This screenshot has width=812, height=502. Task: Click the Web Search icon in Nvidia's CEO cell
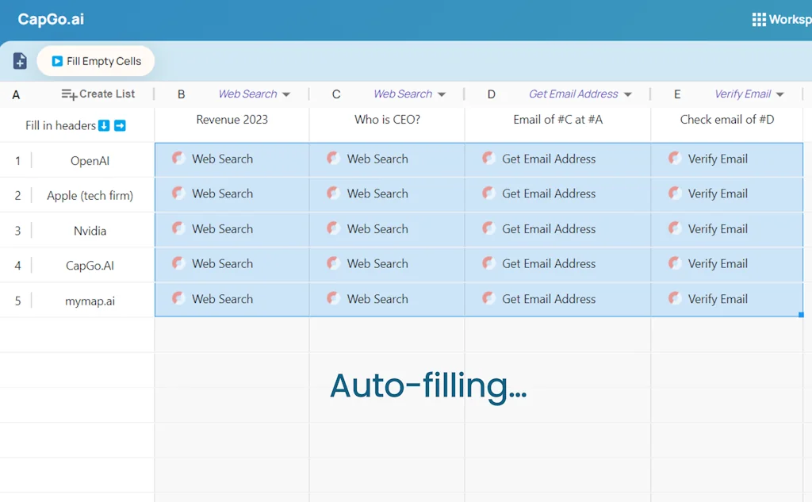tap(332, 228)
